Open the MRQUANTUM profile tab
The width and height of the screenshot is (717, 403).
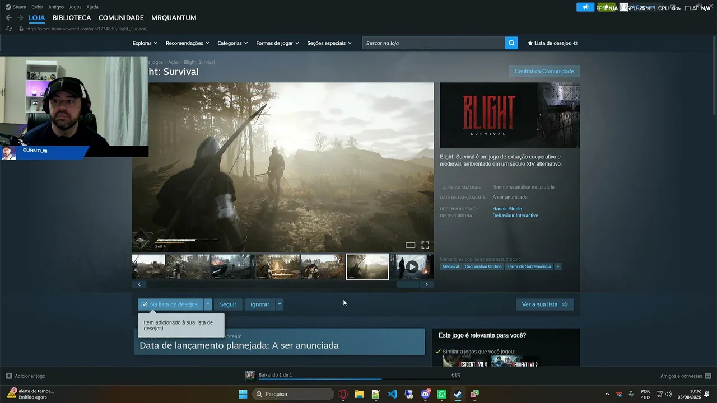174,18
